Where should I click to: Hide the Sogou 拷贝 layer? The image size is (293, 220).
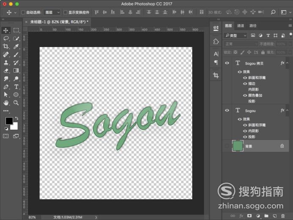[x=227, y=63]
